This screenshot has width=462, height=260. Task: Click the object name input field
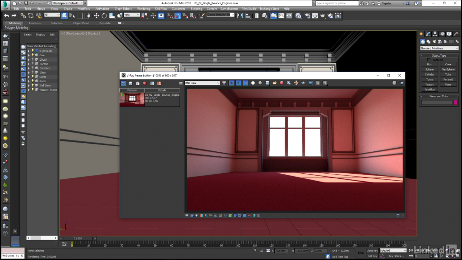point(437,103)
